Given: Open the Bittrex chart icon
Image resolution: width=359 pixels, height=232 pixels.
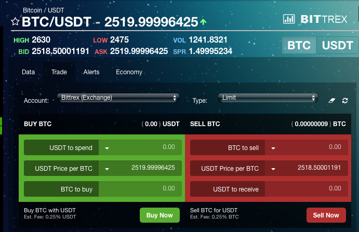Looking at the screenshot, I should (x=289, y=19).
